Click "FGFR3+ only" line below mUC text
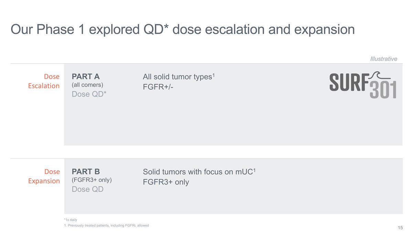The width and height of the screenshot is (413, 232). pyautogui.click(x=166, y=182)
